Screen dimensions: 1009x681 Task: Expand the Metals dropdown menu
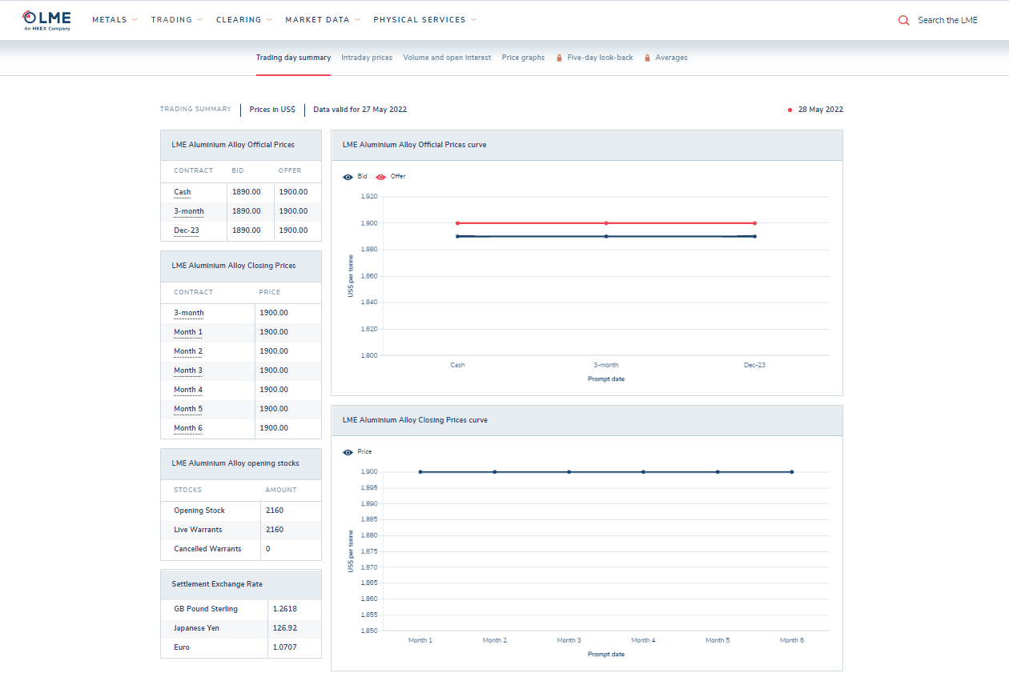(115, 20)
